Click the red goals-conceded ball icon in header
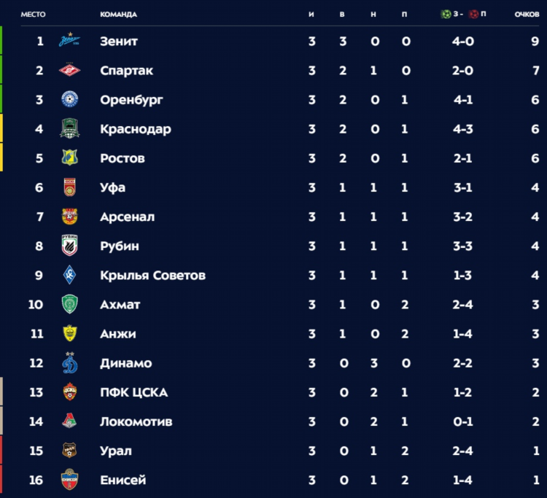Viewport: 547px width, 498px height. pos(473,15)
